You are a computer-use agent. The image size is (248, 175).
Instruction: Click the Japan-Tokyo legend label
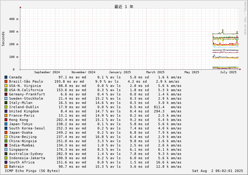click(21, 124)
